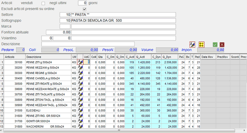Viewport: 247px width, 133px height.
Task: Click the first Volantino number field
Action: [47, 38]
